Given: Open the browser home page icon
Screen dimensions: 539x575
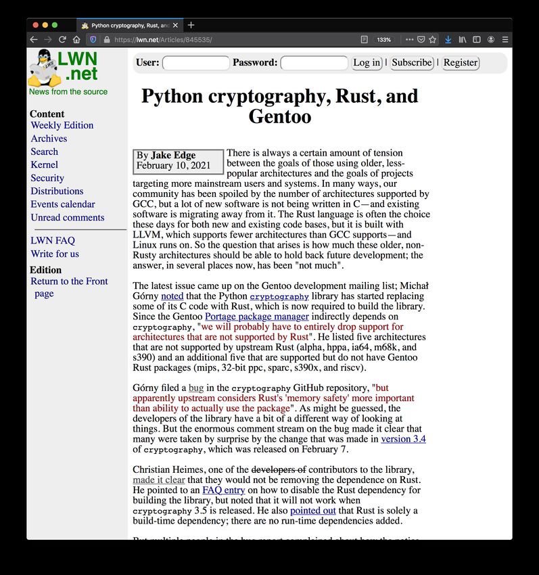Looking at the screenshot, I should (76, 40).
